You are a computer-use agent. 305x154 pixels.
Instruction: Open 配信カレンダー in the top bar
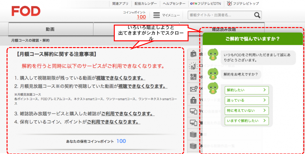click(x=145, y=3)
